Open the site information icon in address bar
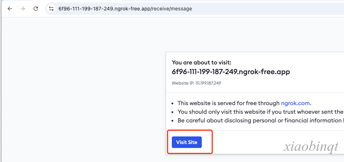 [51, 9]
